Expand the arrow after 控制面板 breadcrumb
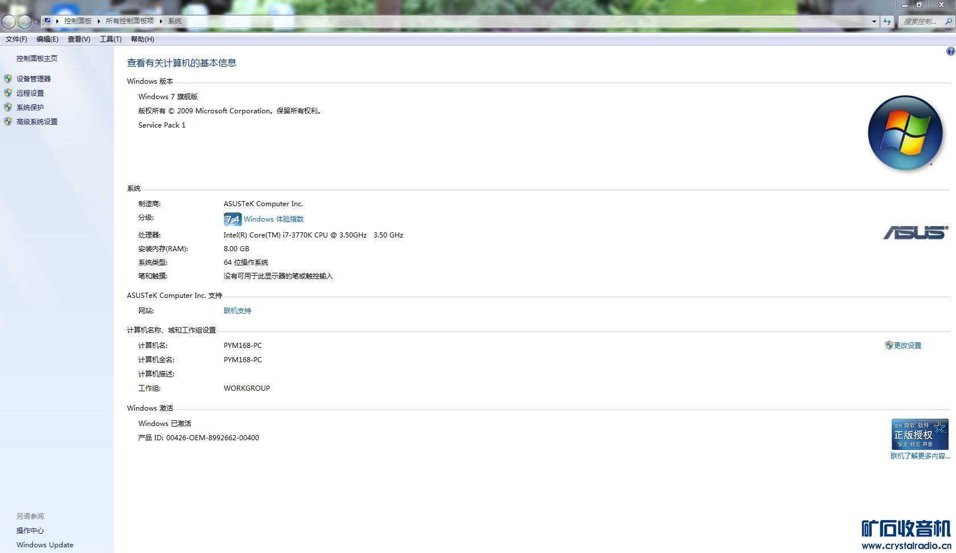Viewport: 956px width, 553px height. click(x=99, y=21)
